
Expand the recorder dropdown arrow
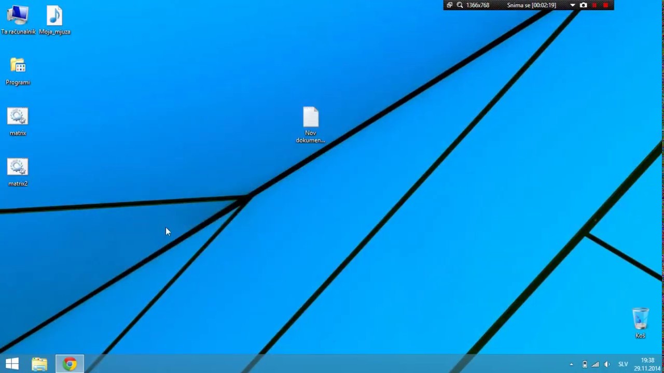coord(573,5)
